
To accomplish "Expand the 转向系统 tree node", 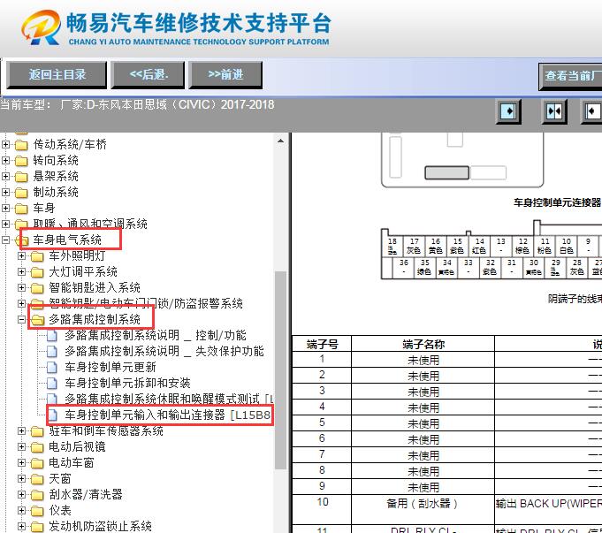I will (6, 161).
